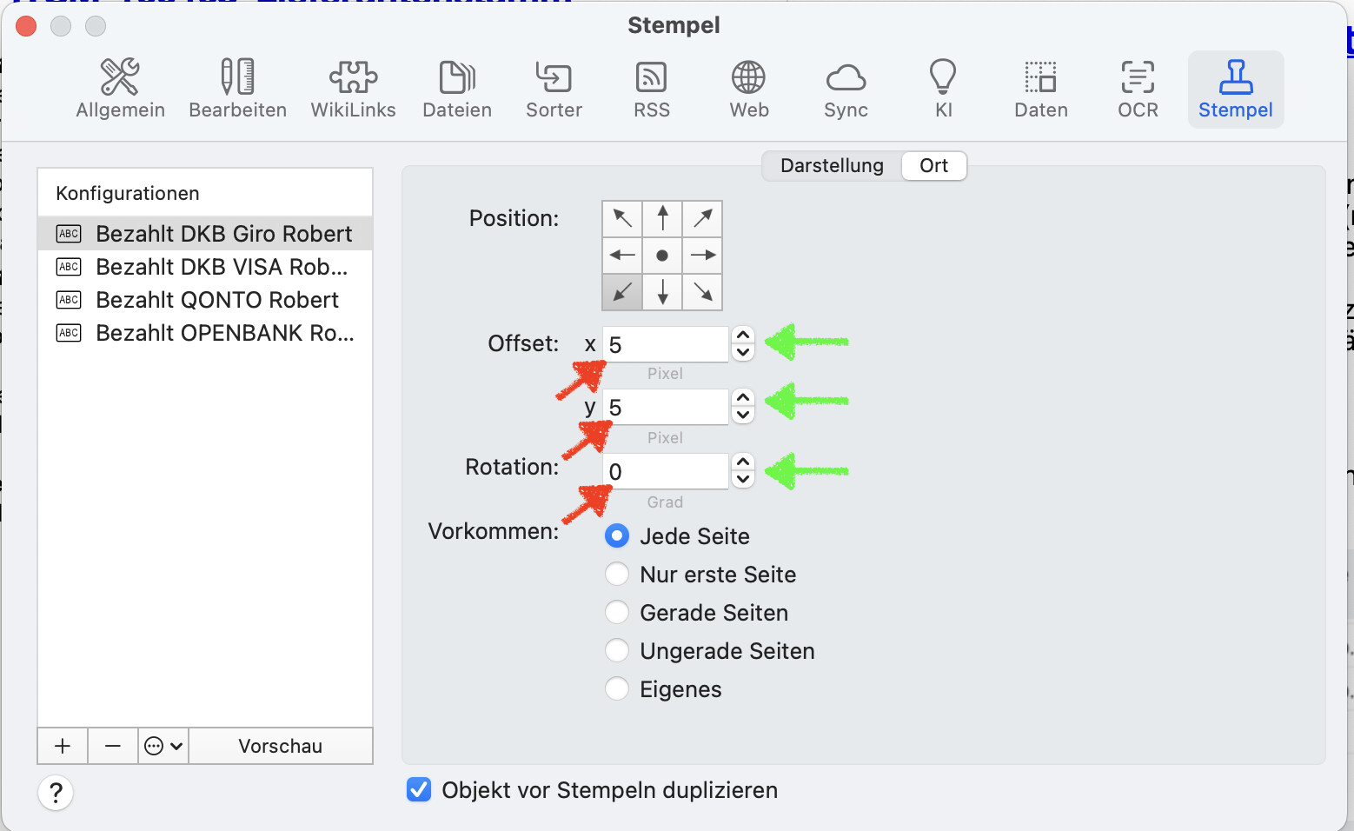Image resolution: width=1354 pixels, height=831 pixels.
Task: Click the Offset x stepper arrows
Action: coord(743,344)
